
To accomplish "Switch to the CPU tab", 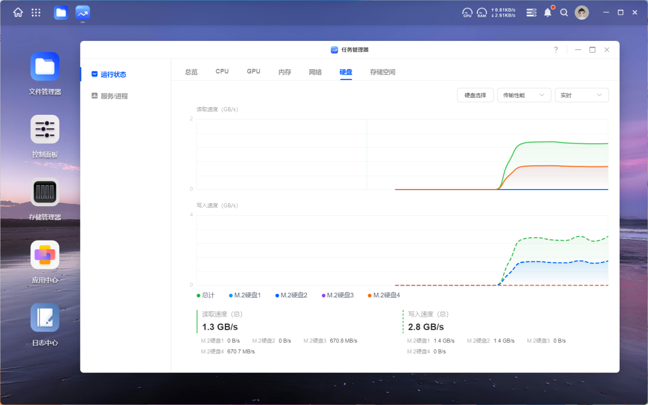I will [x=222, y=71].
